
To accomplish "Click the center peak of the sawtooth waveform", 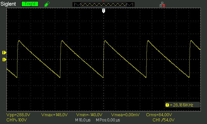I will [x=105, y=41].
